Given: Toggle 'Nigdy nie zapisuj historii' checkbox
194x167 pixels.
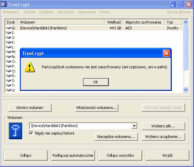Looking at the screenshot, I should click(x=31, y=133).
